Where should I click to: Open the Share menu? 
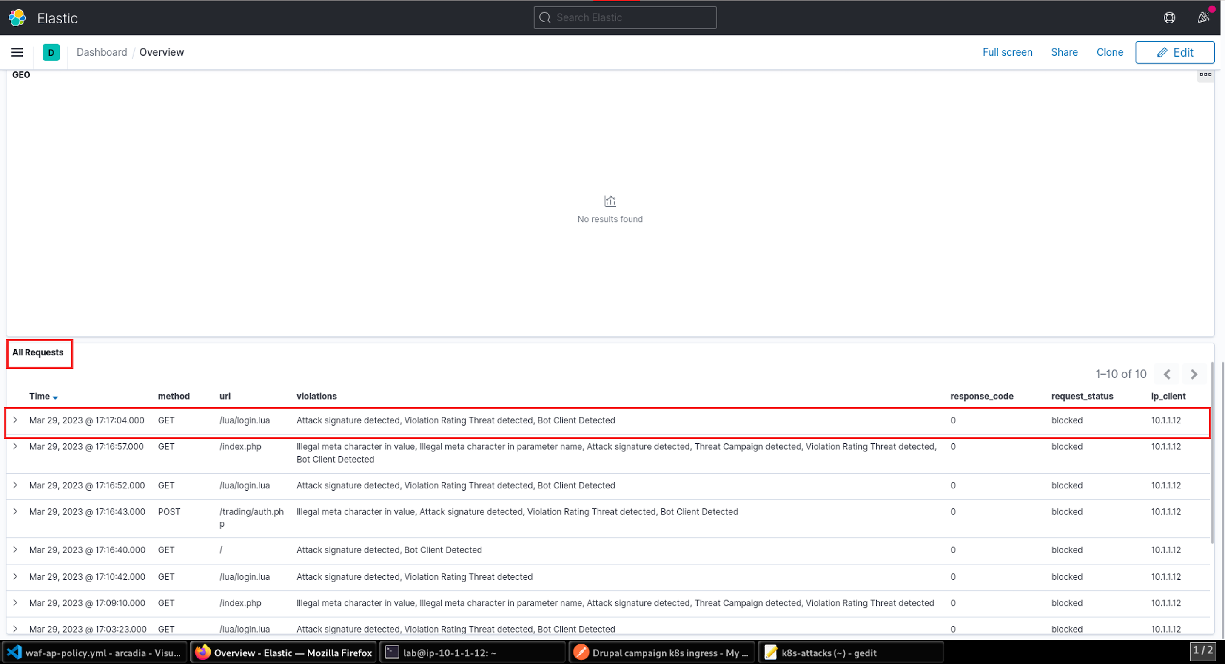click(x=1064, y=52)
